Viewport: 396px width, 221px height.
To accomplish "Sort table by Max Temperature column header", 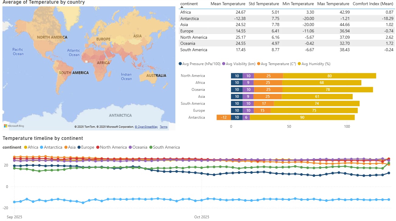I will (333, 4).
